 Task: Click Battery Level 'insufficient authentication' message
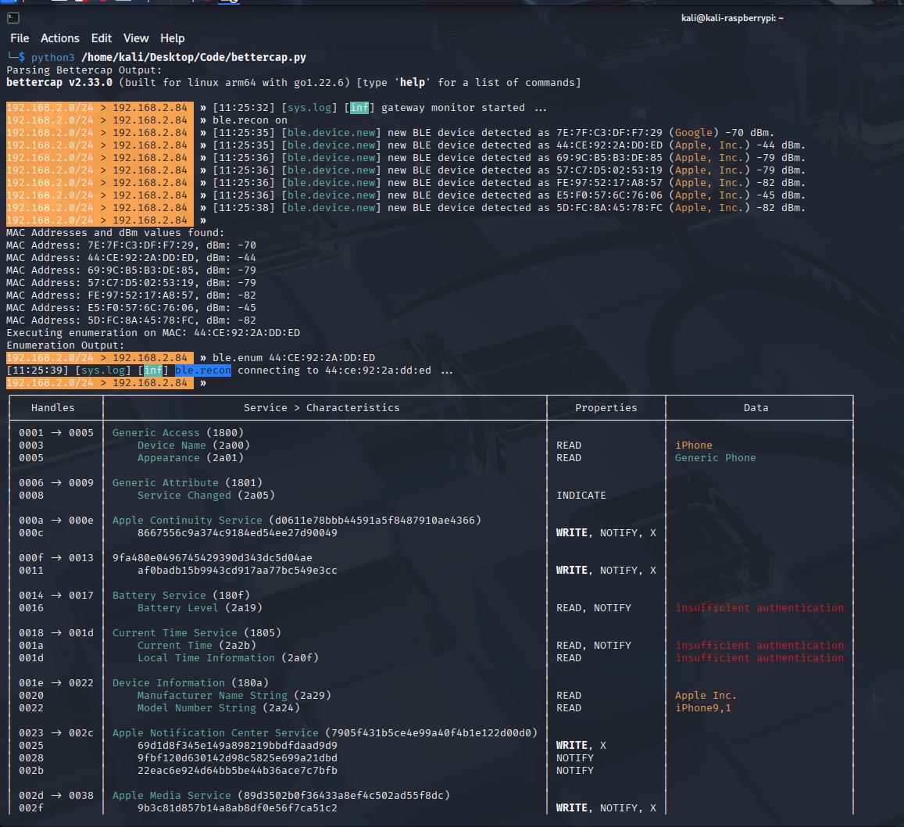759,608
